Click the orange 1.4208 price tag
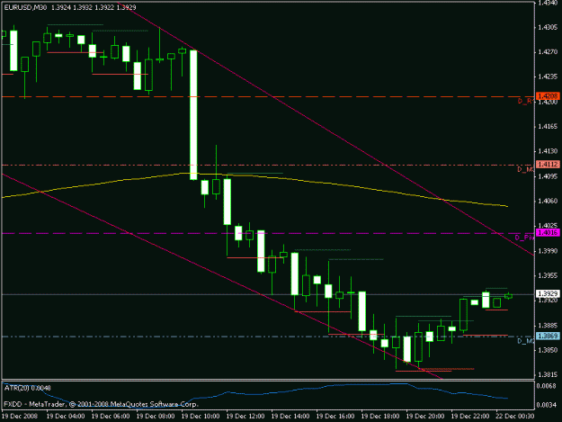The image size is (562, 422). tap(548, 96)
